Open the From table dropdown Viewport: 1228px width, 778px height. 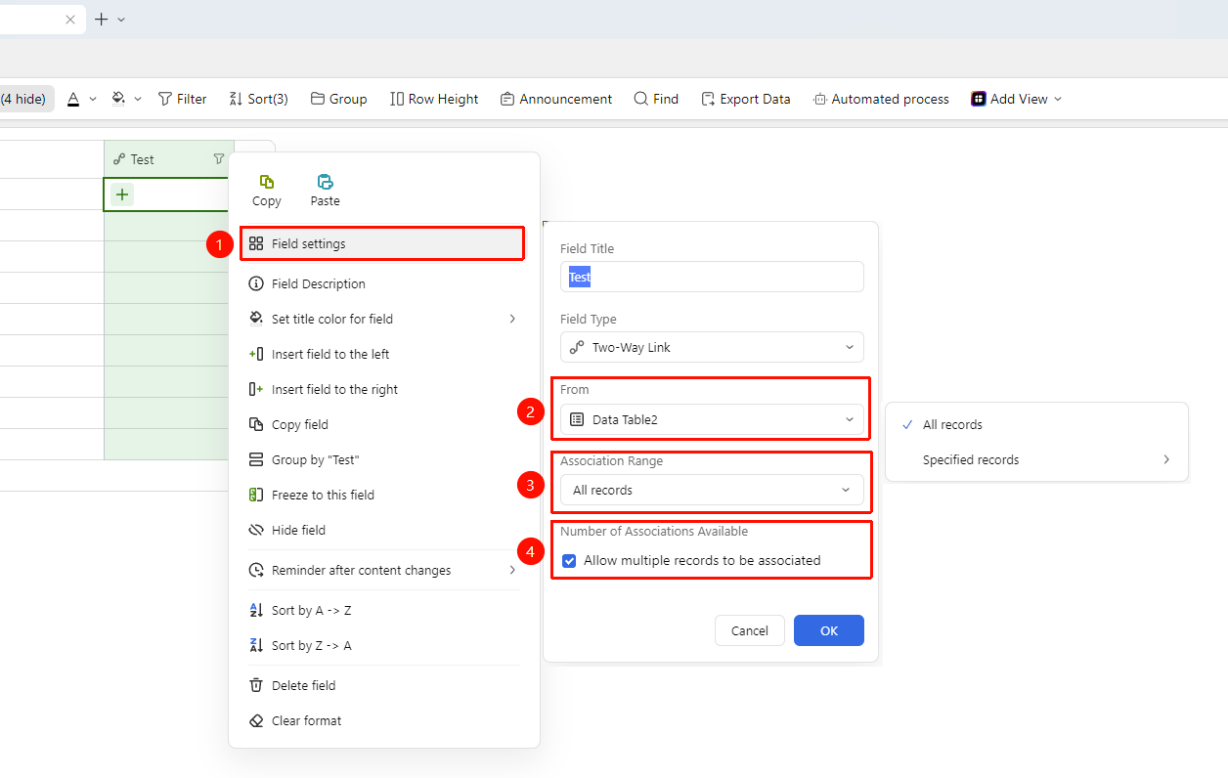[712, 419]
